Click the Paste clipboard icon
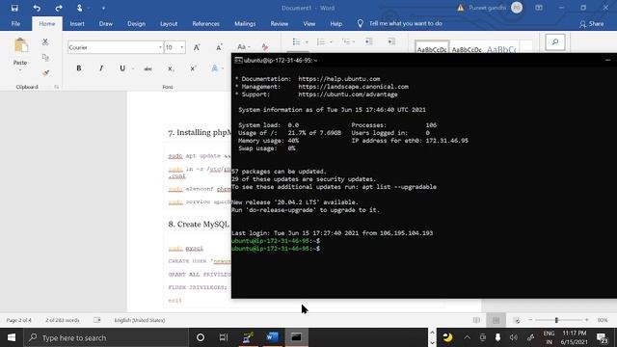This screenshot has height=347, width=617. 20,45
